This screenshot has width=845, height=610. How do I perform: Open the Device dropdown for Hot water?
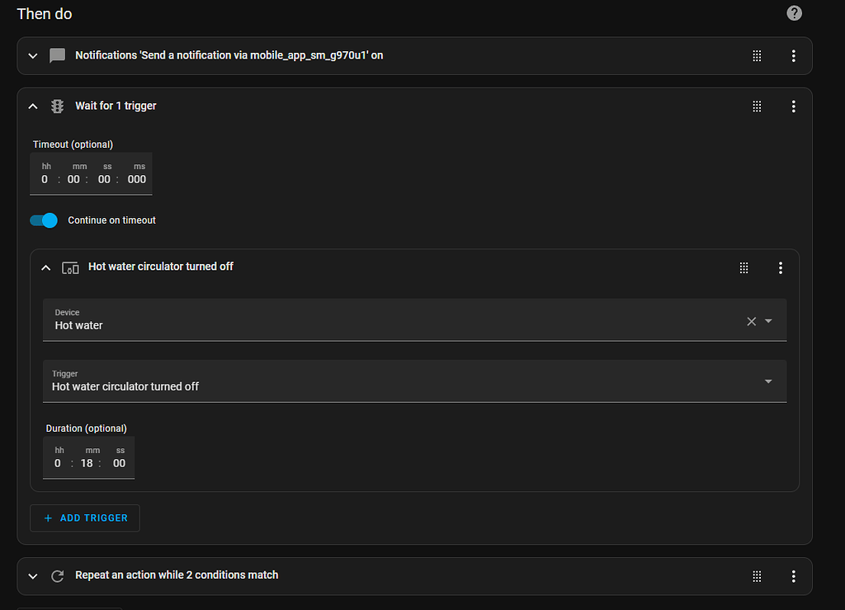pyautogui.click(x=768, y=320)
